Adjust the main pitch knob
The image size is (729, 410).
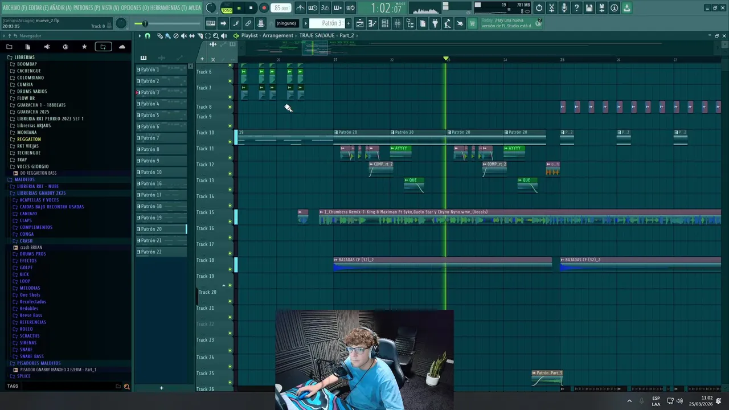(x=121, y=23)
